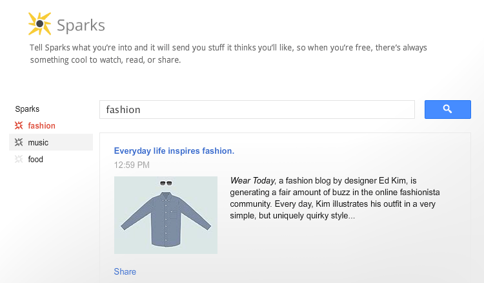Click the large Sparks page title
The height and width of the screenshot is (283, 484).
[81, 25]
